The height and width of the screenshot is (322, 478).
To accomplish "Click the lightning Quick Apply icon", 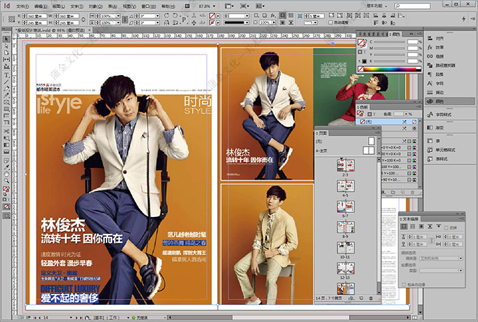I will click(464, 19).
